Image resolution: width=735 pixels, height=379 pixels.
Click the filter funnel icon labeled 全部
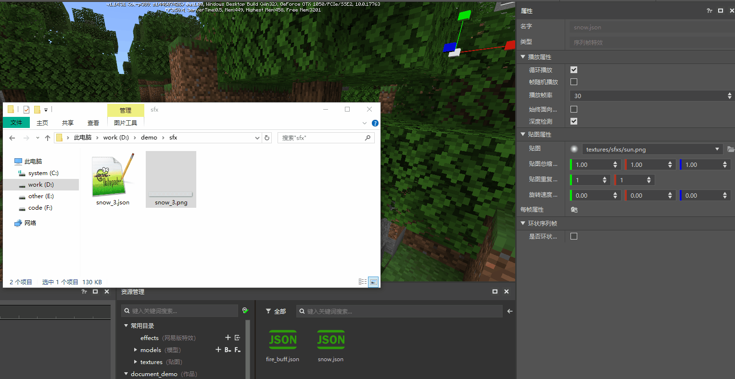pyautogui.click(x=268, y=311)
